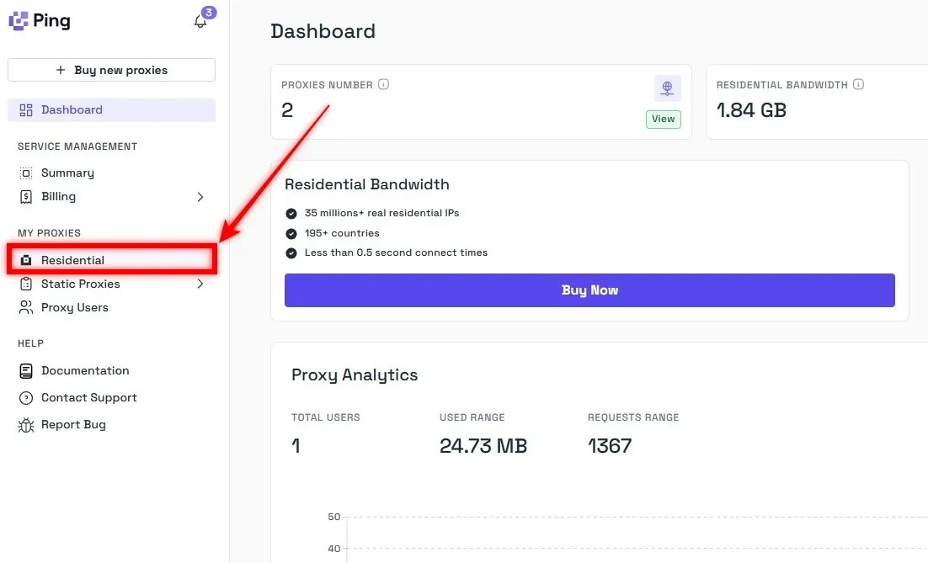
Task: Click the globe icon in Proxies Number card
Action: click(667, 88)
